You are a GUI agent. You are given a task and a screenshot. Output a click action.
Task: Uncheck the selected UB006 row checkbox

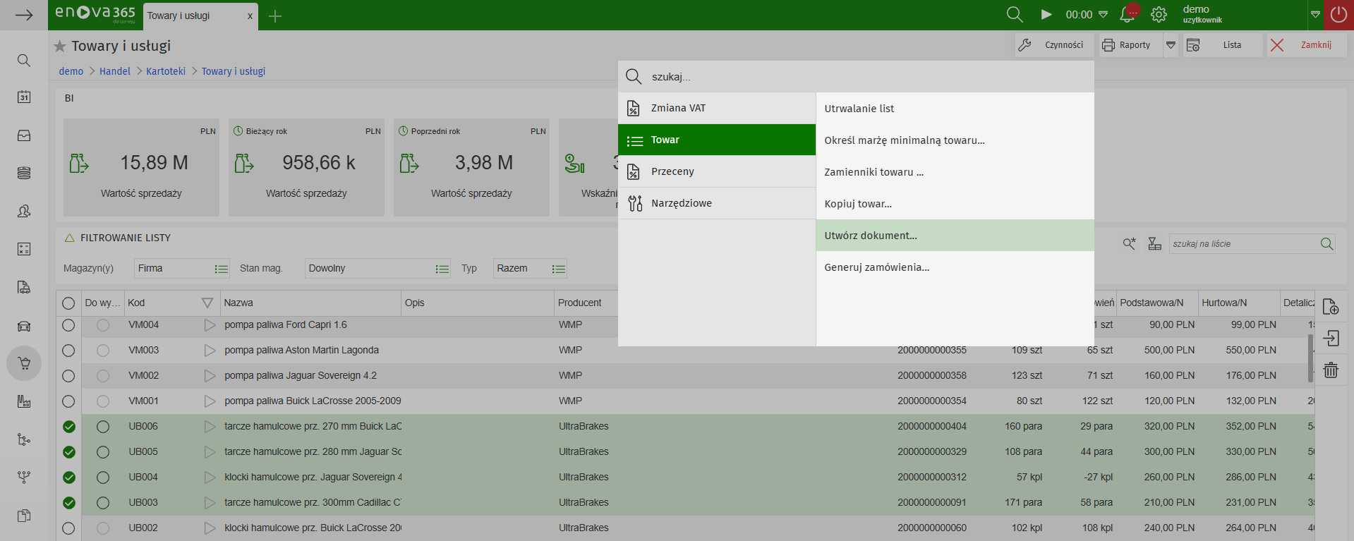[x=68, y=427]
